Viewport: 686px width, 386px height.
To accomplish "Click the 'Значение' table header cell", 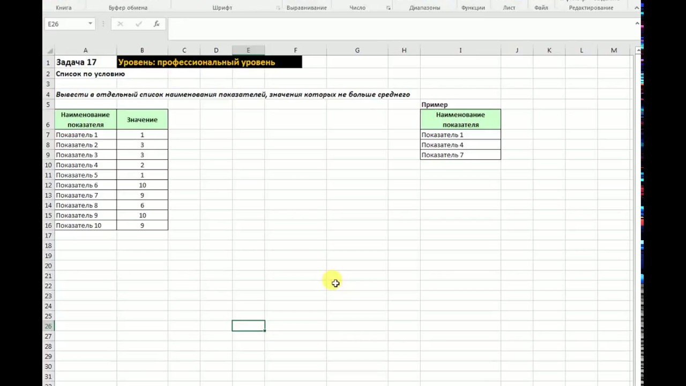I will [142, 120].
